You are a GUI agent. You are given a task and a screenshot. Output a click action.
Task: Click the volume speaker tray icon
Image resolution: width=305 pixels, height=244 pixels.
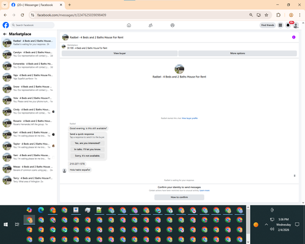272,229
